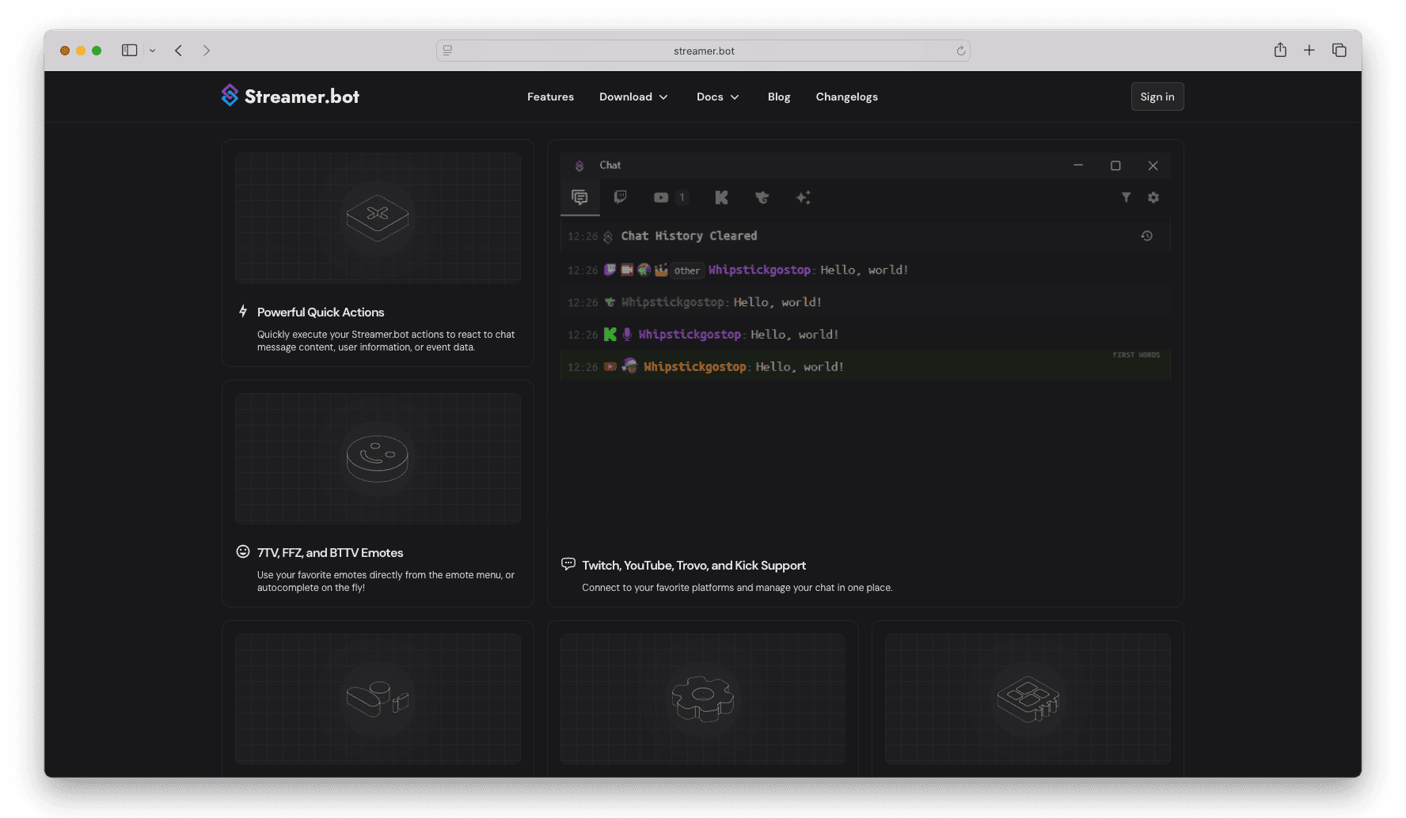Click the microphone badge in Kick message
The image size is (1406, 818).
pyautogui.click(x=627, y=335)
